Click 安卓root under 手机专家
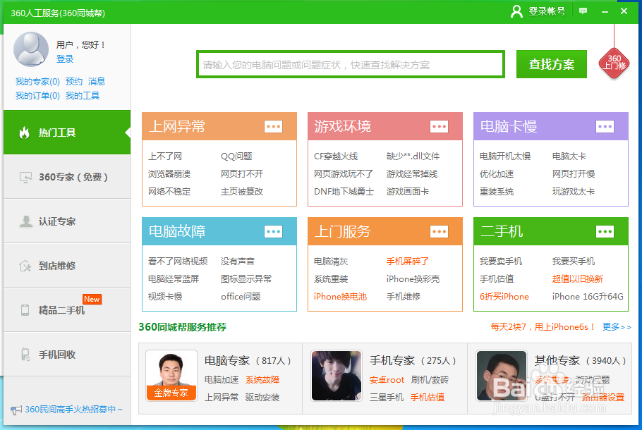This screenshot has width=642, height=430. [387, 379]
